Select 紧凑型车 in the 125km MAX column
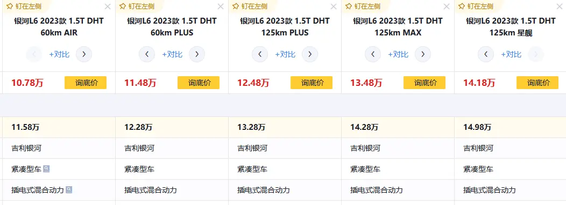Viewport: 566px width, 205px height. 365,169
